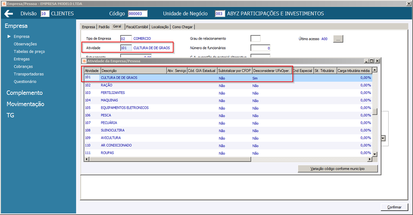413x215 pixels.
Task: Click Variação código conforme município button
Action: pos(338,169)
